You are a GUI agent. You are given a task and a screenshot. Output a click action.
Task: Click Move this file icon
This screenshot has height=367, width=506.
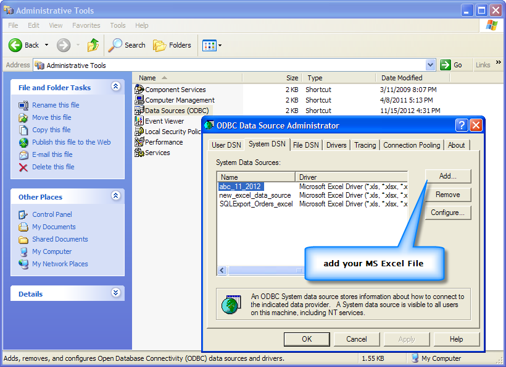tap(23, 117)
